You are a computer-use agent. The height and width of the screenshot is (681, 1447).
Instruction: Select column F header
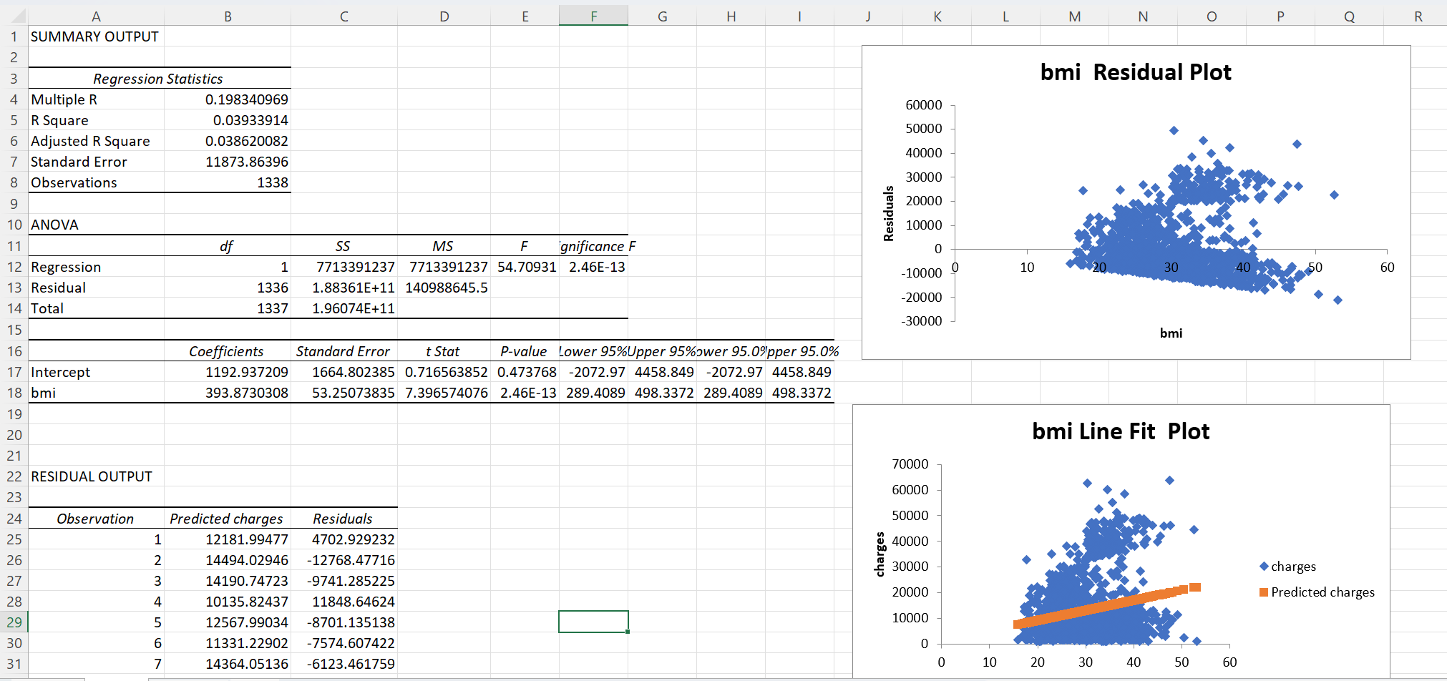coord(593,16)
